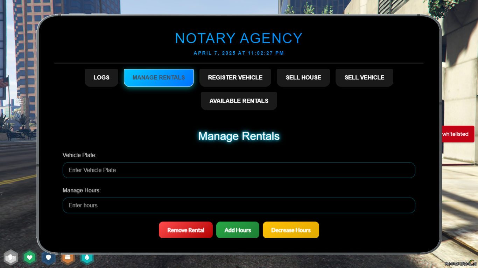Open the Logs tab

(x=101, y=77)
